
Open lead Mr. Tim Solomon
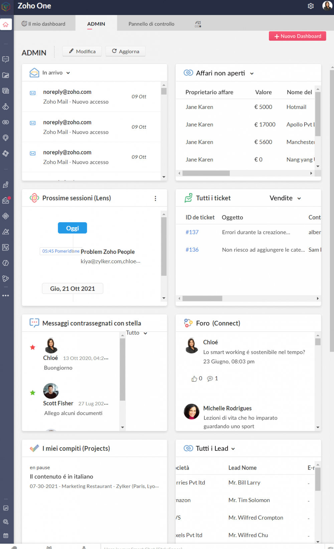(249, 500)
